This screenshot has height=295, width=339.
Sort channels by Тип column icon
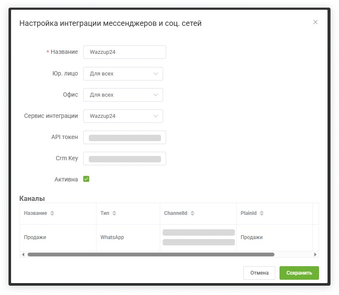[114, 213]
